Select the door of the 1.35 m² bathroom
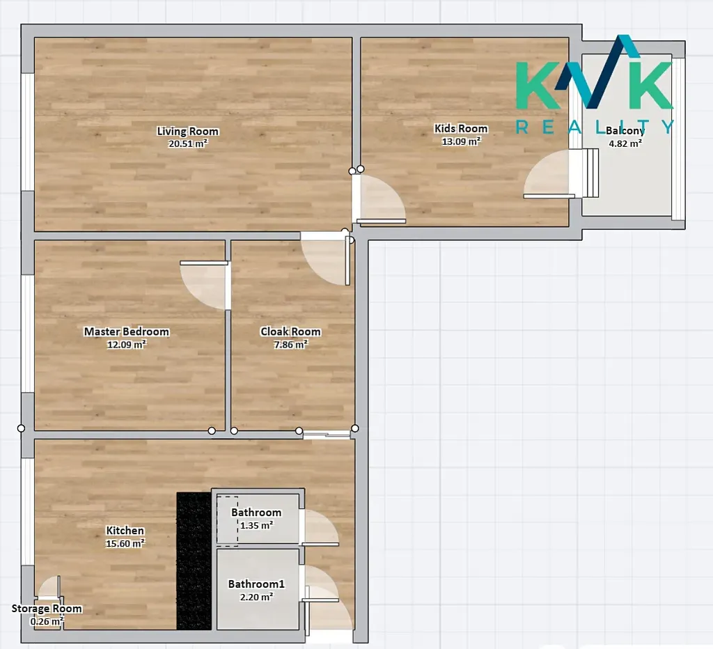Image resolution: width=713 pixels, height=649 pixels. click(x=319, y=527)
